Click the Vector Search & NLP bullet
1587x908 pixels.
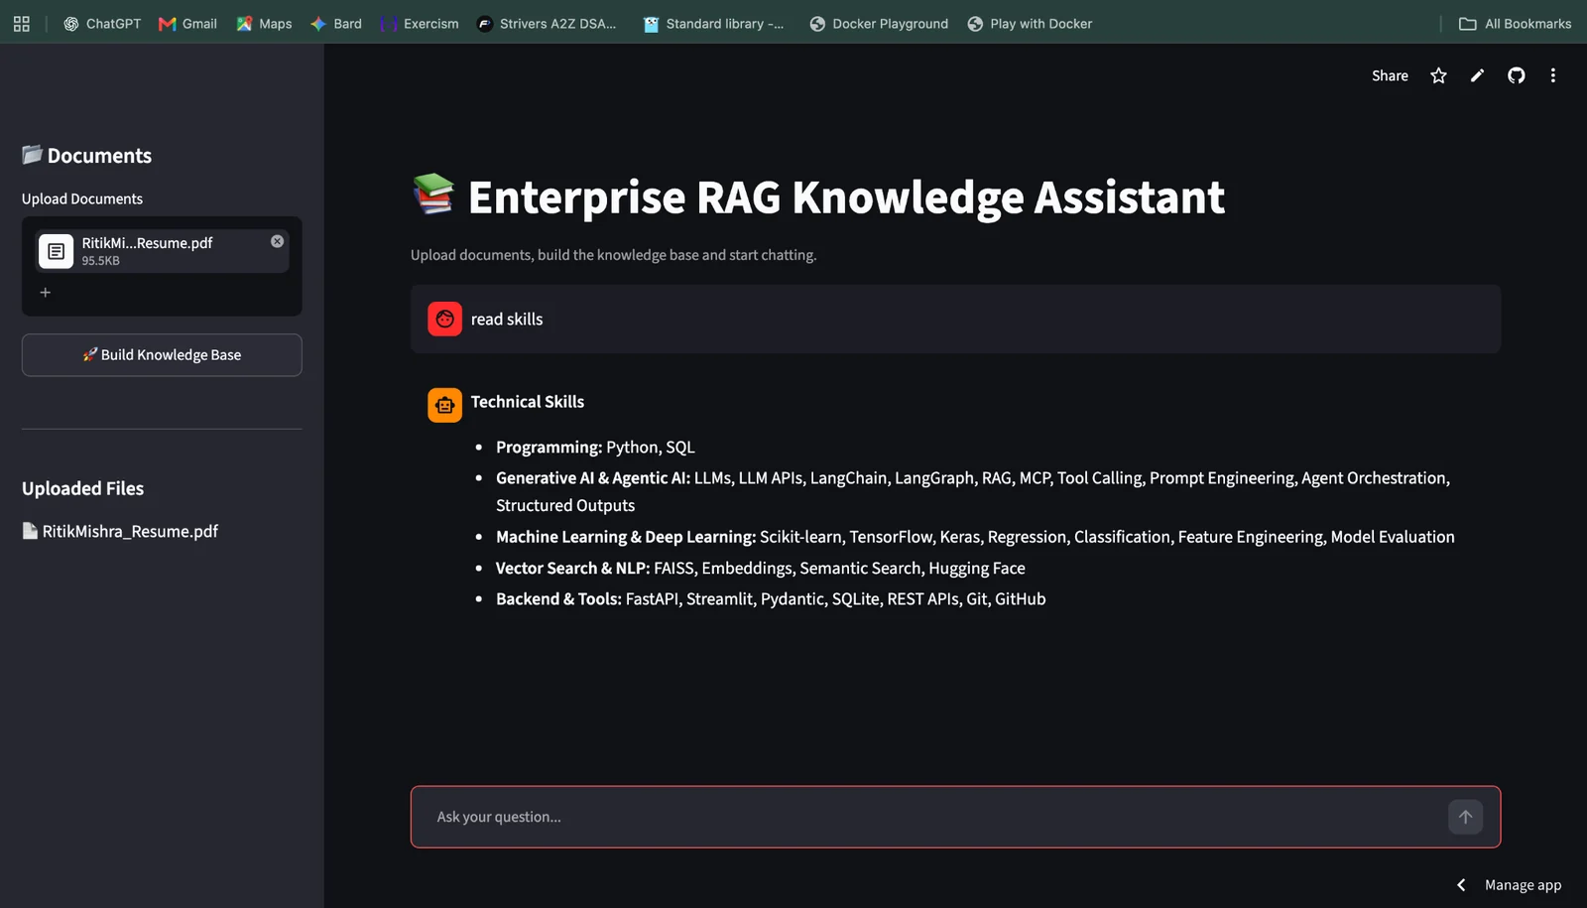click(x=761, y=568)
